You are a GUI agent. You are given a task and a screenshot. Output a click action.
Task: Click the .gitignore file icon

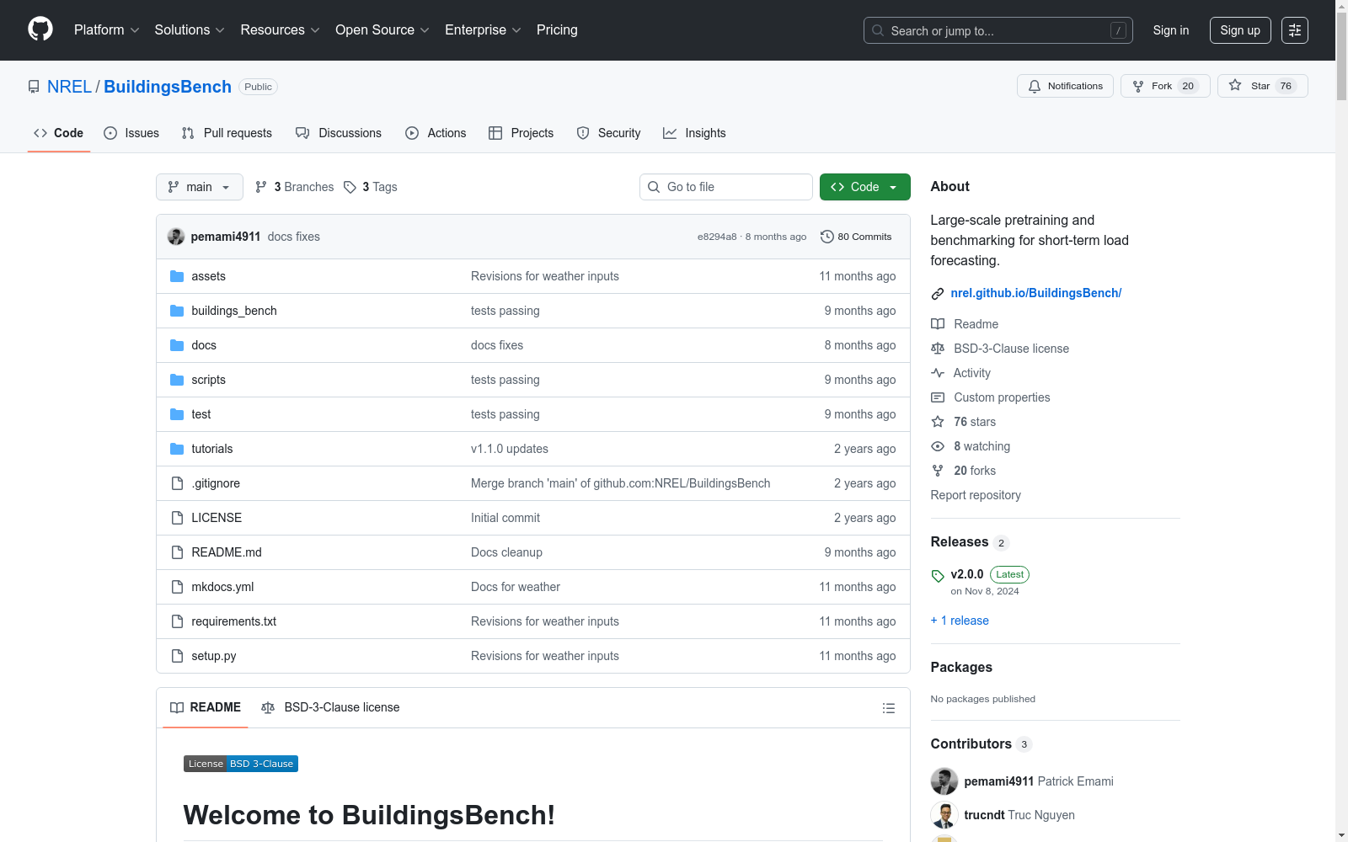(x=177, y=483)
